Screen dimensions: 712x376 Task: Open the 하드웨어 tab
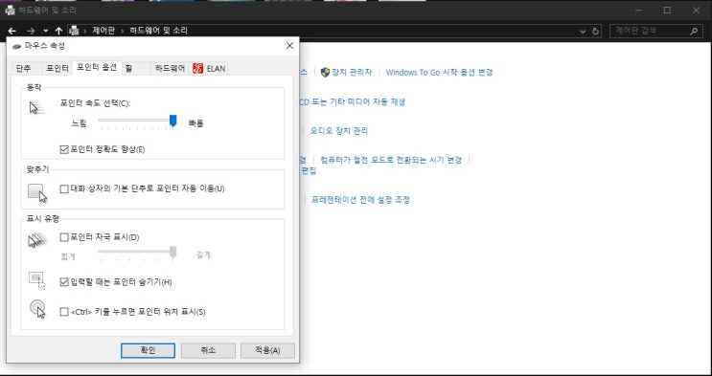click(x=171, y=69)
